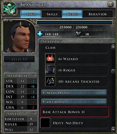The height and width of the screenshot is (134, 117).
Task: Open the Behavior tab
Action: tap(98, 14)
